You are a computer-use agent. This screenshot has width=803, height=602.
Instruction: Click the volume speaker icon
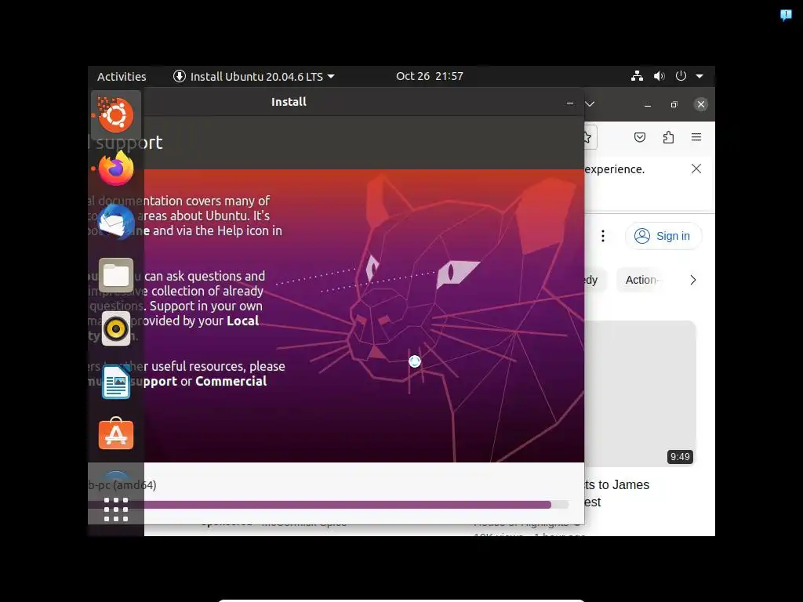click(659, 76)
